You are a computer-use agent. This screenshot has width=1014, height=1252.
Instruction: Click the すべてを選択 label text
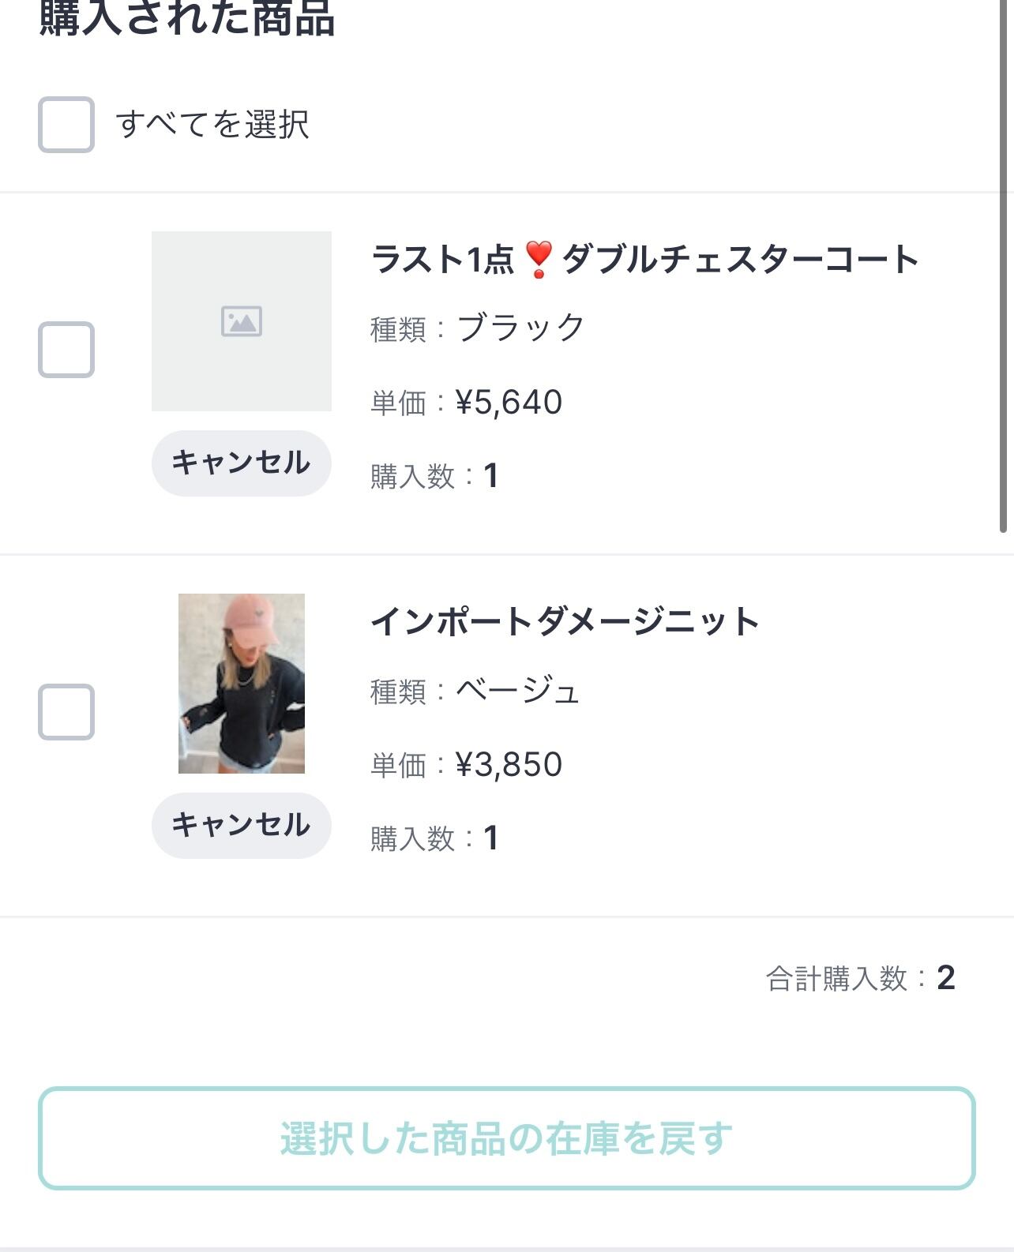point(212,125)
